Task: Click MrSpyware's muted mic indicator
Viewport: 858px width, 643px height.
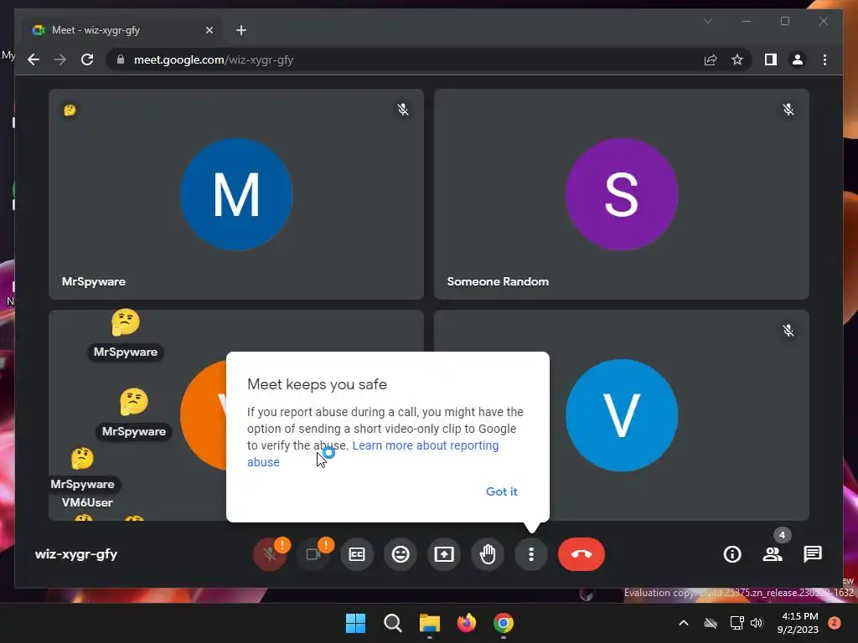Action: pyautogui.click(x=403, y=110)
